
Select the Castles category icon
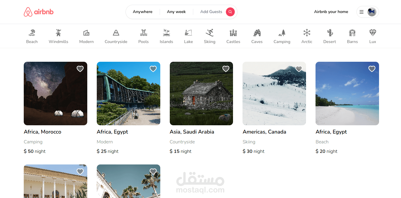pos(233,33)
